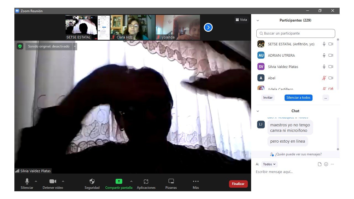
Task: Open the chat emoji icon
Action: [326, 164]
